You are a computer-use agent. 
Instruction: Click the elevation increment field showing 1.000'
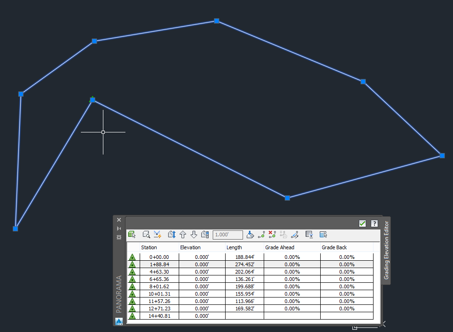[228, 235]
